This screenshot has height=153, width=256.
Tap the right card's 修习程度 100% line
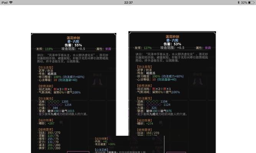coord(160,76)
